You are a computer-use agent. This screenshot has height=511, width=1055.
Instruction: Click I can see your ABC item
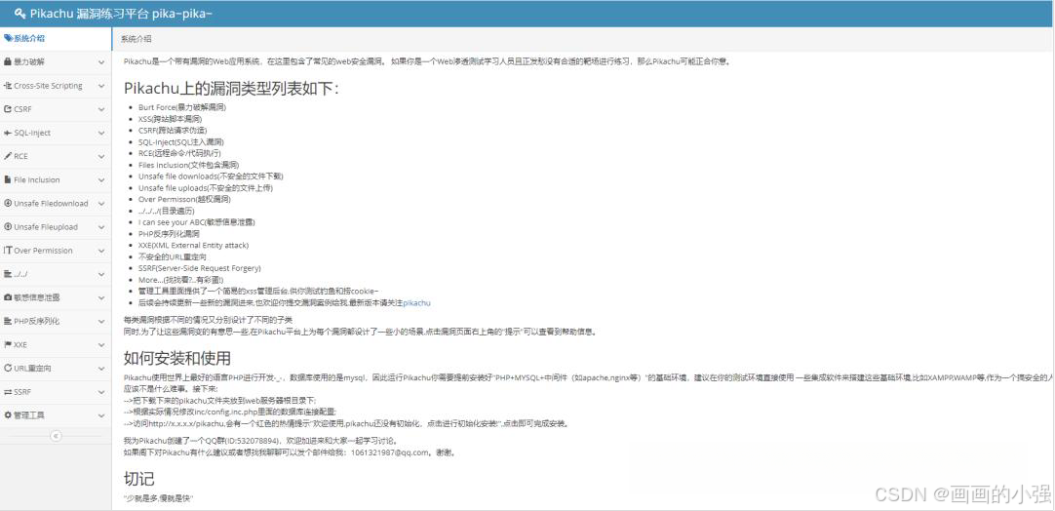pos(196,222)
